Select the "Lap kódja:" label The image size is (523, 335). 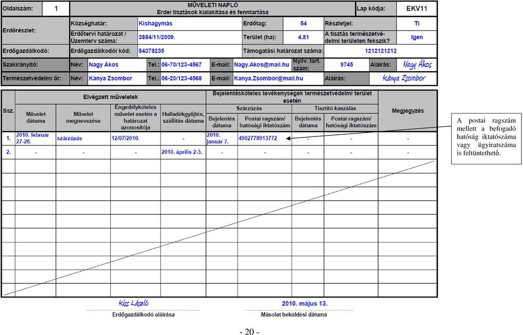371,9
